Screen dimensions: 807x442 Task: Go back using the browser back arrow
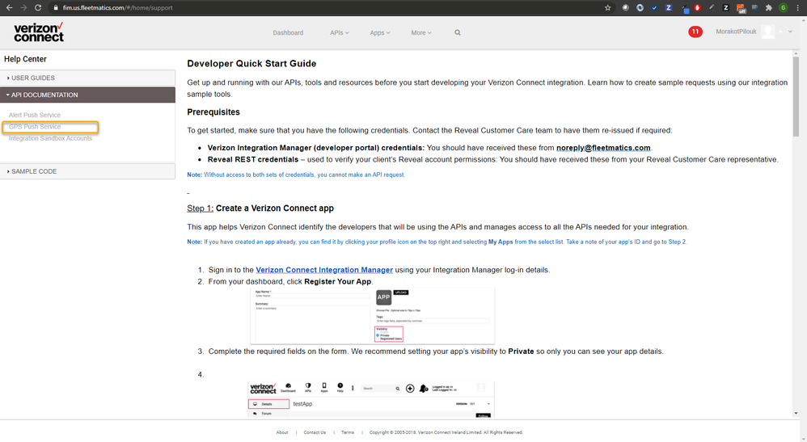coord(9,8)
